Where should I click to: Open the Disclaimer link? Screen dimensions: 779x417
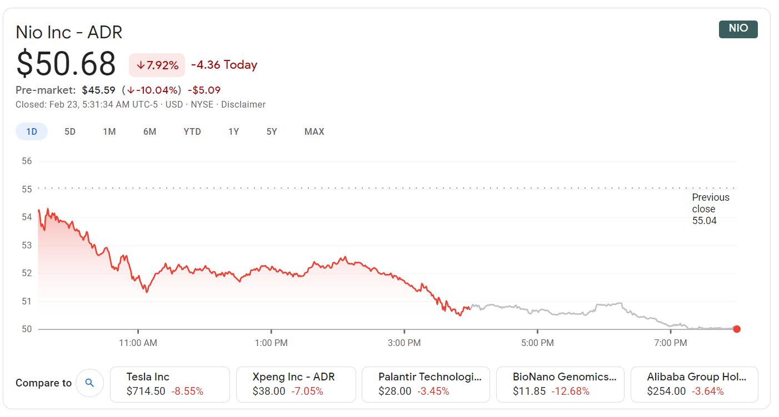(243, 104)
